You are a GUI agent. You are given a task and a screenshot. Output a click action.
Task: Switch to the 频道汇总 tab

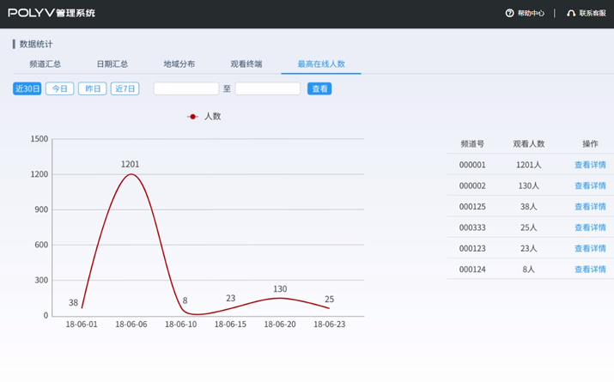tap(45, 64)
